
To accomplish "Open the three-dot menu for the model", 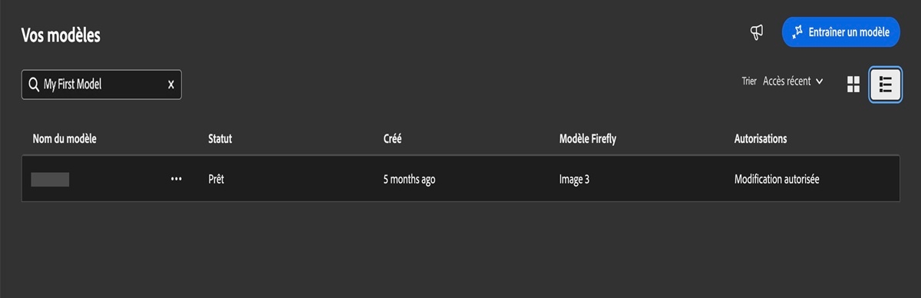I will click(x=177, y=179).
